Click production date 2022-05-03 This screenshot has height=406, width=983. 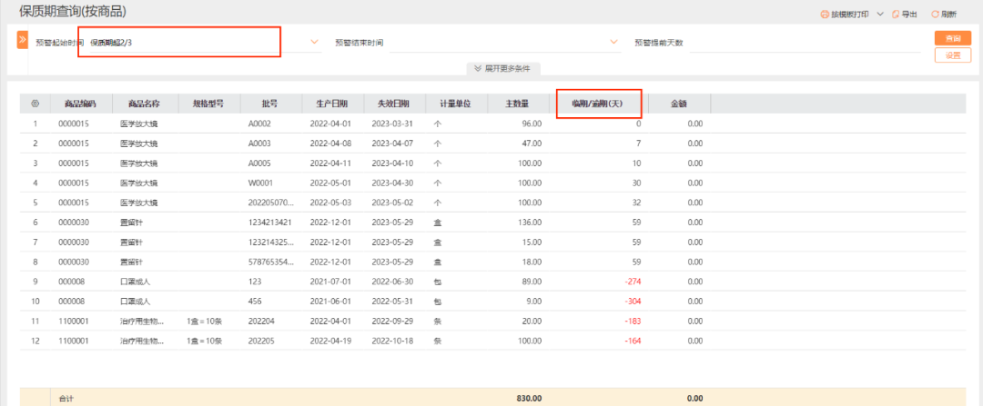pos(331,203)
